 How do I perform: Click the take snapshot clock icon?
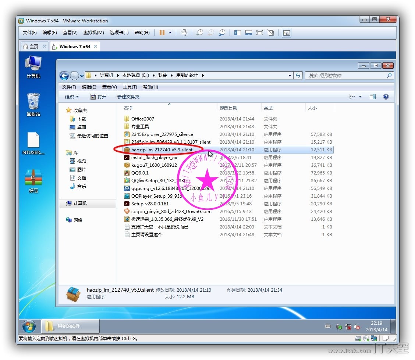tap(200, 33)
